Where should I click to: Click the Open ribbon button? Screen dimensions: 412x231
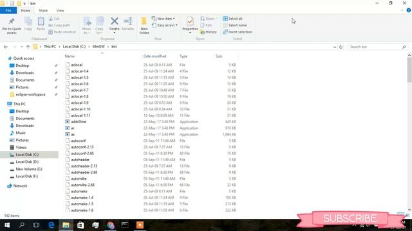click(x=209, y=19)
